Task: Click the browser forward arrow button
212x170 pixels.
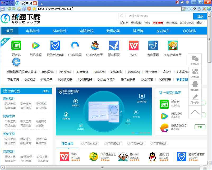Action: (x=14, y=9)
